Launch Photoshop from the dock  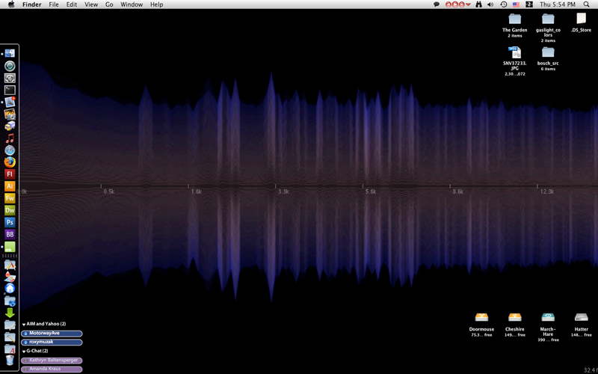click(x=10, y=222)
